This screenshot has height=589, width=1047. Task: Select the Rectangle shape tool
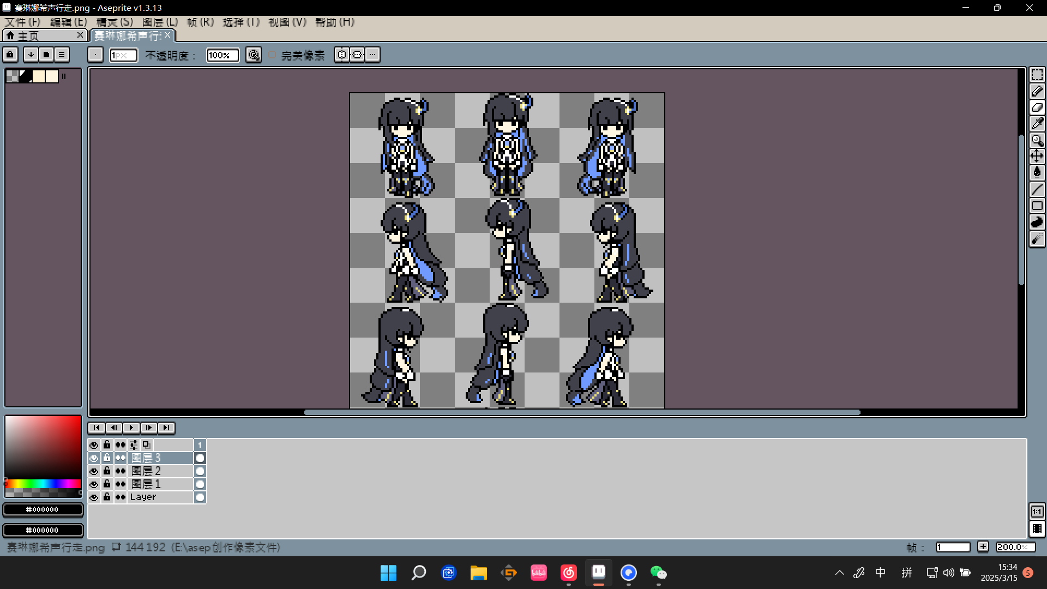pyautogui.click(x=1037, y=206)
